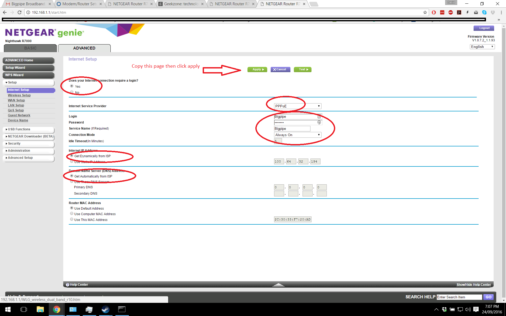The width and height of the screenshot is (506, 316).
Task: View site information icon in address bar
Action: click(x=28, y=12)
